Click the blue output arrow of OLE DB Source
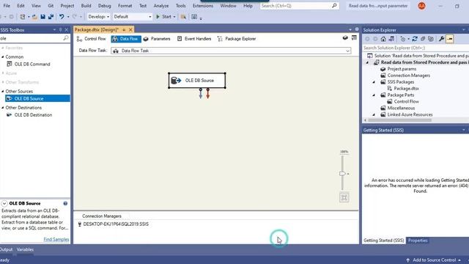The width and height of the screenshot is (469, 264). coord(201,93)
